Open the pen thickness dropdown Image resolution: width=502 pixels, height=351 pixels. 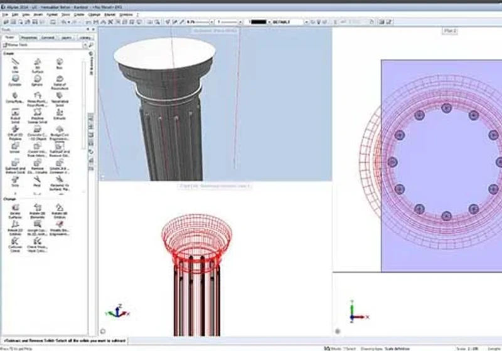pos(211,22)
